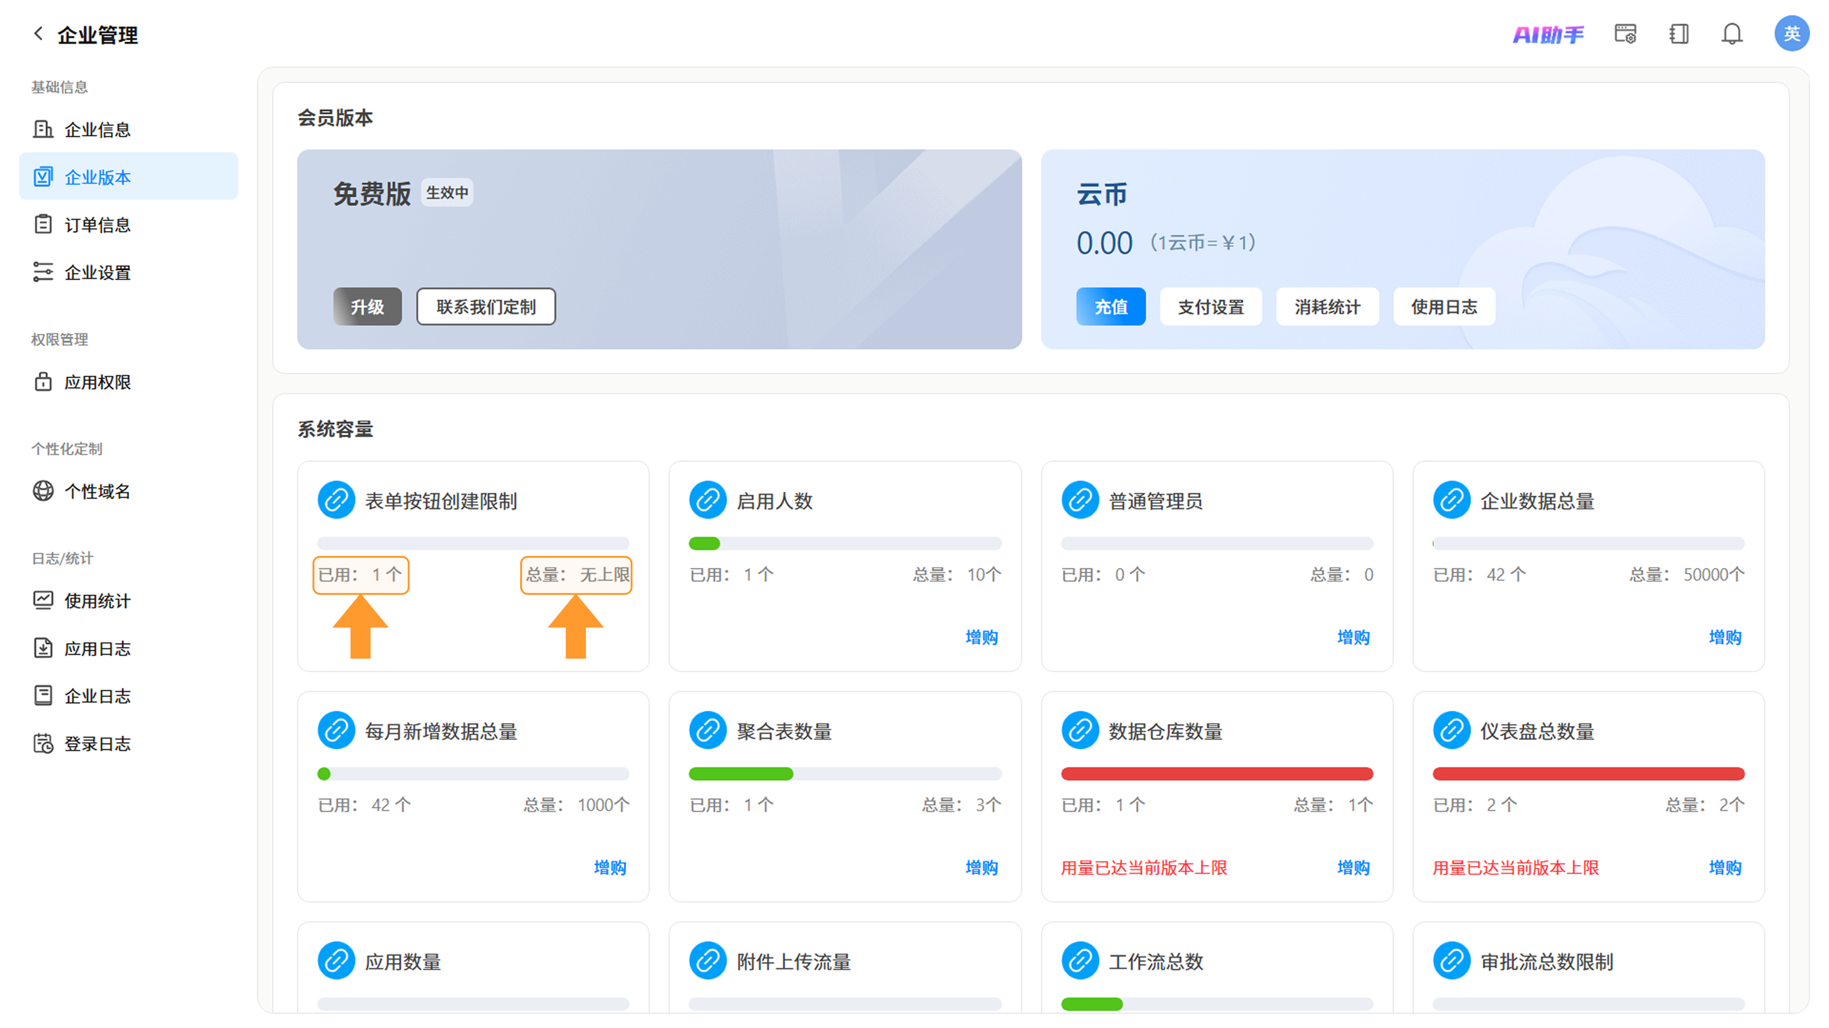Click 增购 in 企业数据总量 card
The width and height of the screenshot is (1829, 1028).
pos(1725,637)
